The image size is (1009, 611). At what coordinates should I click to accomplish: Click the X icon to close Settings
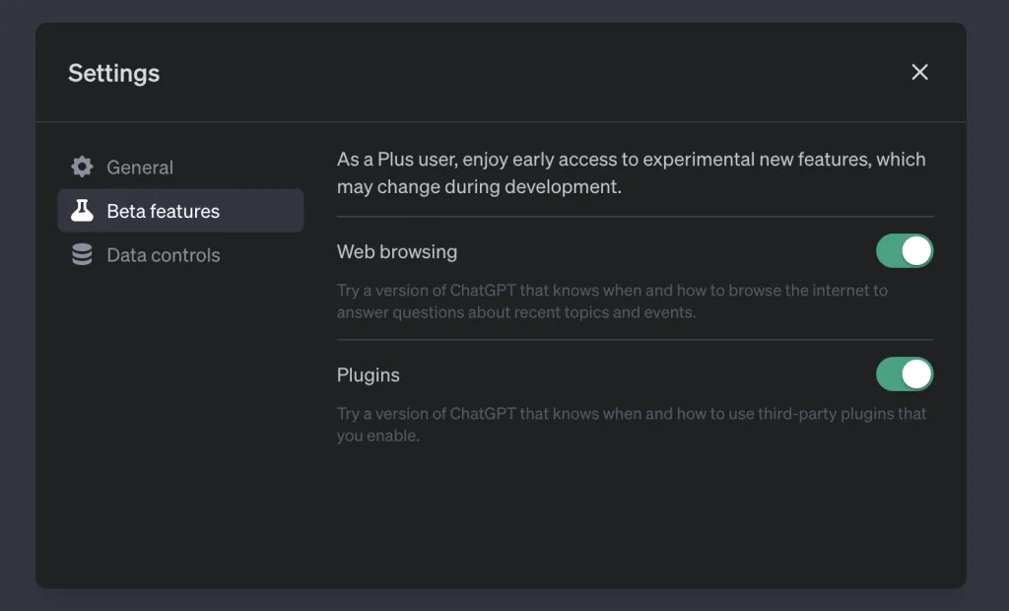click(919, 72)
